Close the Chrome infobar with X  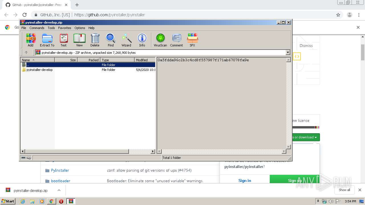coord(358,27)
